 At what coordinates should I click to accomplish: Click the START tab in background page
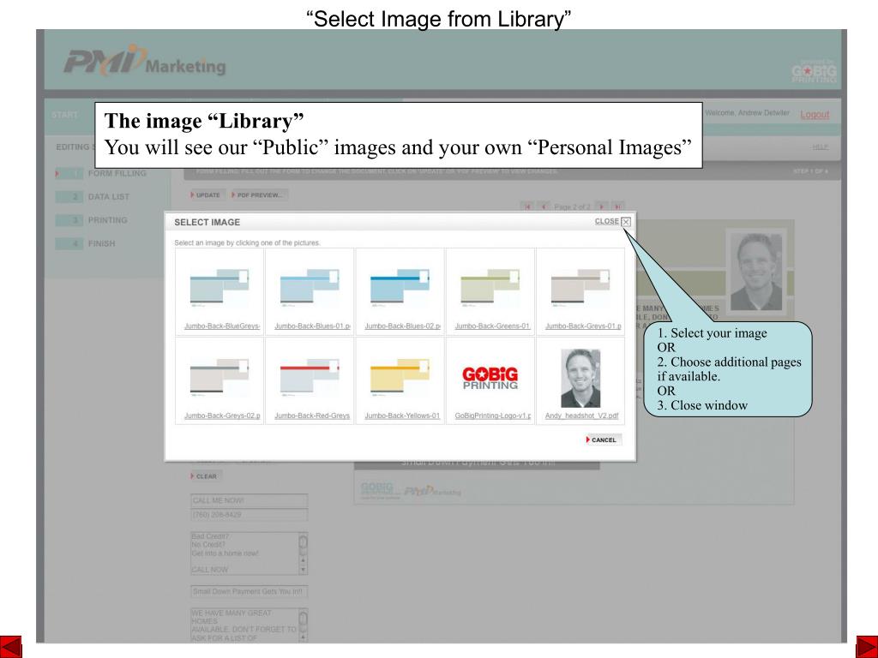point(65,116)
